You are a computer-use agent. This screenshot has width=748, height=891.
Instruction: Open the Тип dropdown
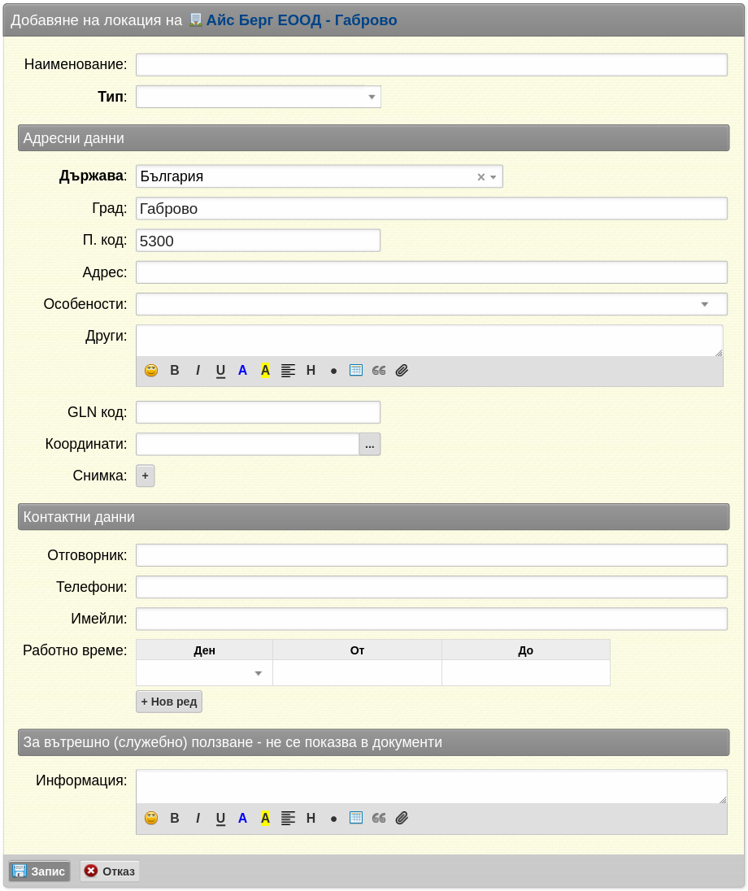pos(259,97)
